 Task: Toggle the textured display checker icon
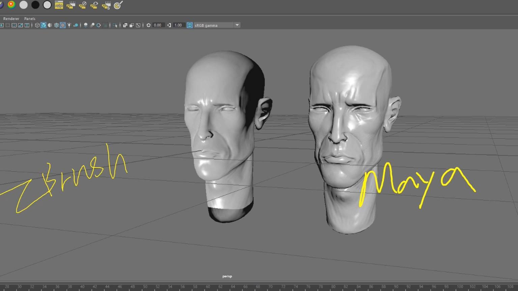click(x=63, y=25)
